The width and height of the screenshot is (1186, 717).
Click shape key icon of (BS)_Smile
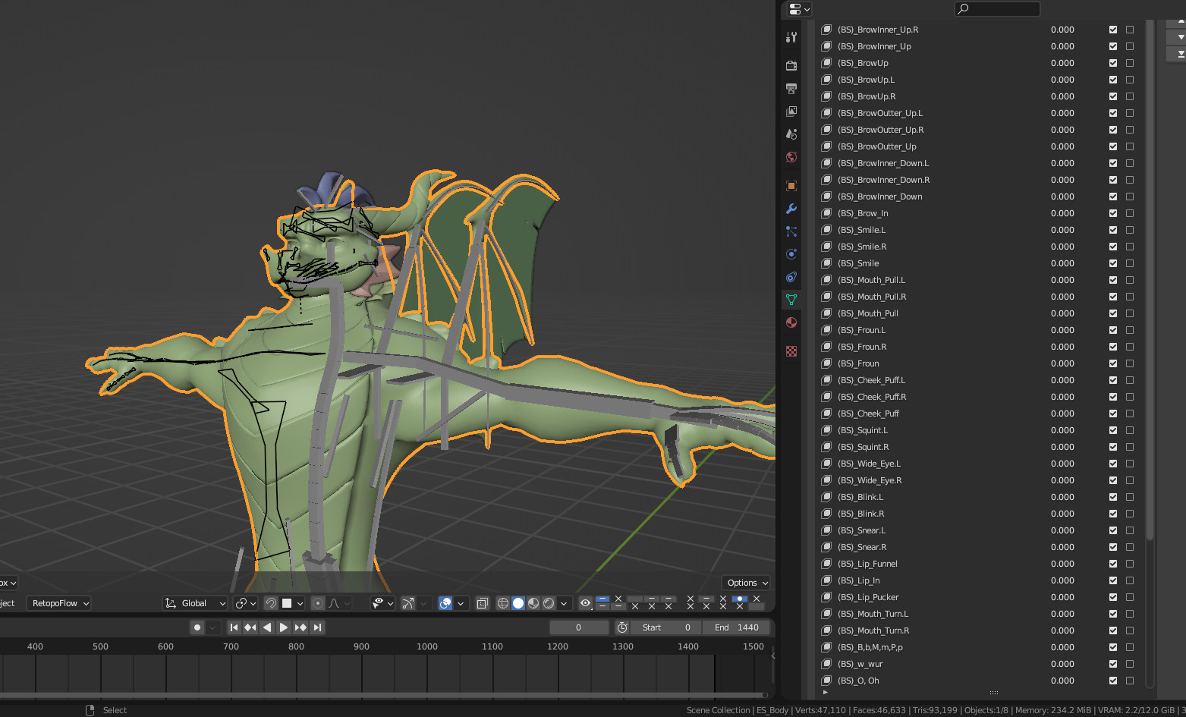coord(826,263)
